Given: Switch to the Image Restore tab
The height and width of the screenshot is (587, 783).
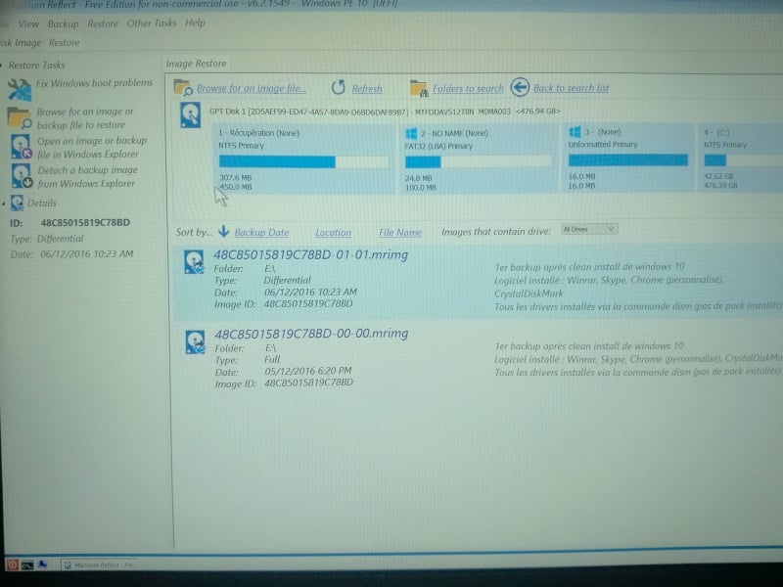Looking at the screenshot, I should 196,64.
